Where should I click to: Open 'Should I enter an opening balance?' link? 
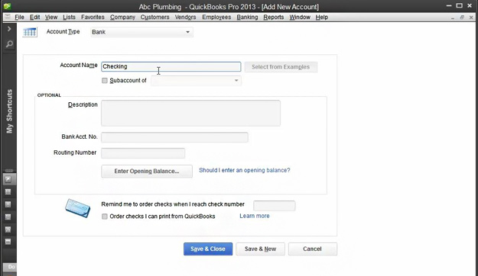pos(245,170)
